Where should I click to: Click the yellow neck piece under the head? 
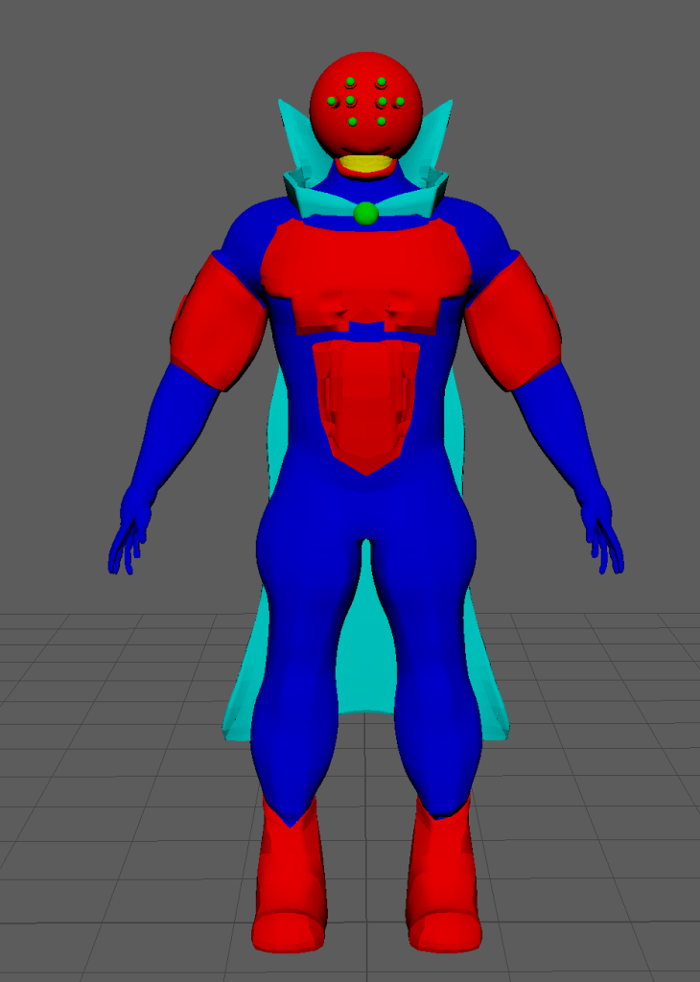(365, 165)
